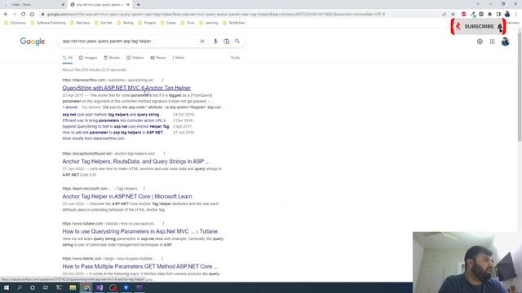Open Append QueryString to href sublink
Viewport: 522px width, 293px height.
(x=116, y=127)
